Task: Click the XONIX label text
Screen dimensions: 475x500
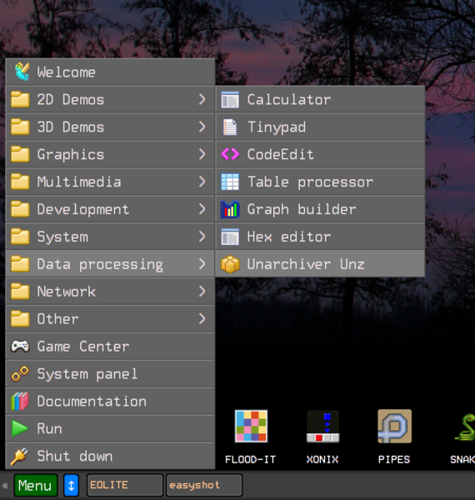Action: pyautogui.click(x=322, y=459)
